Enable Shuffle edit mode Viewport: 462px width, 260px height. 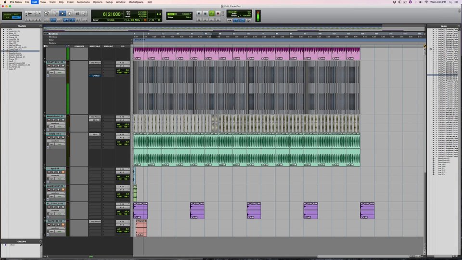pos(7,14)
